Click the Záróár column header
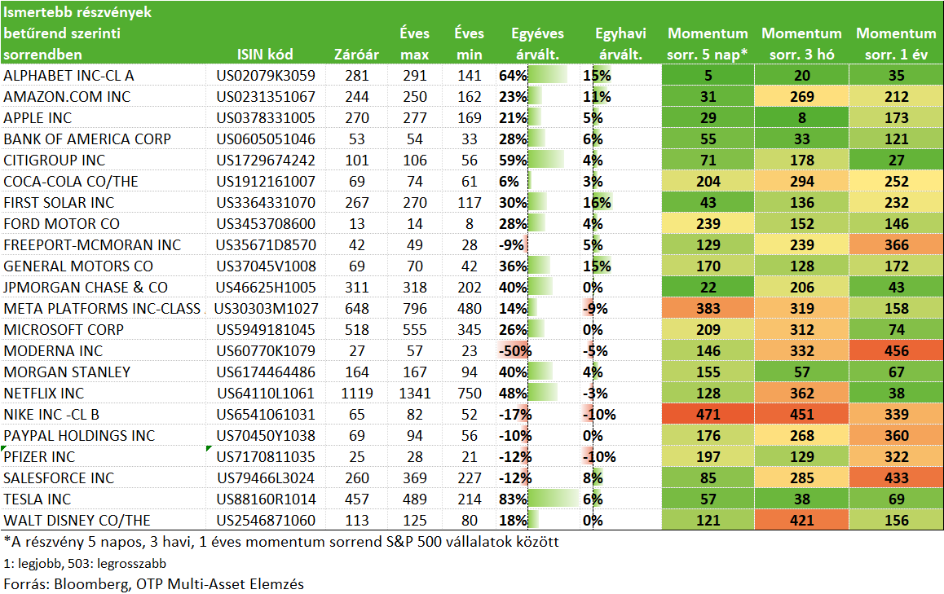The image size is (944, 594). pos(356,54)
